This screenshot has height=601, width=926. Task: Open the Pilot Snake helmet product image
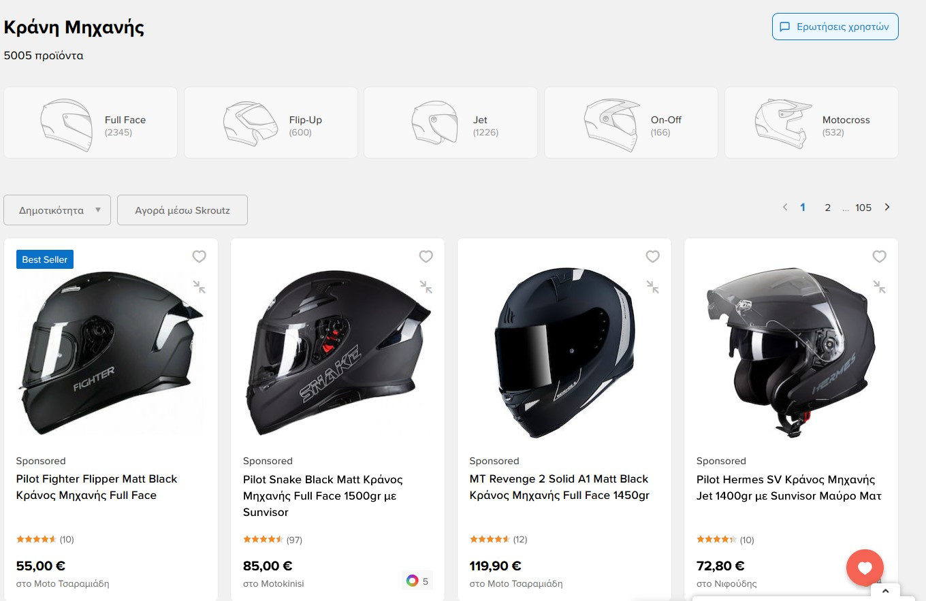click(x=338, y=353)
